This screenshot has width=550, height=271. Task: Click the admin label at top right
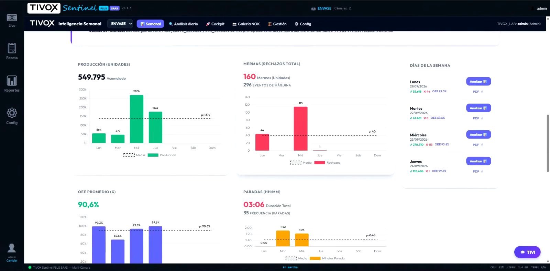click(542, 9)
